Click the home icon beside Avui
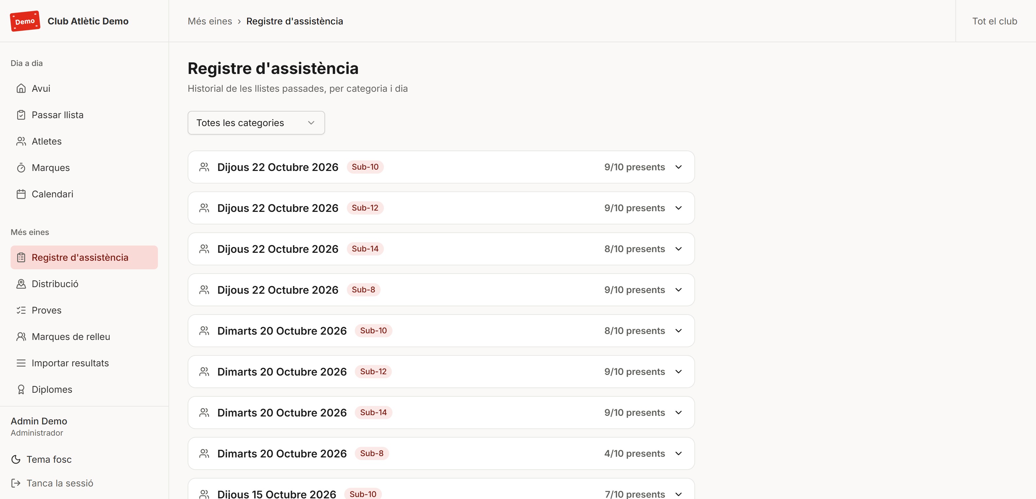 (21, 88)
